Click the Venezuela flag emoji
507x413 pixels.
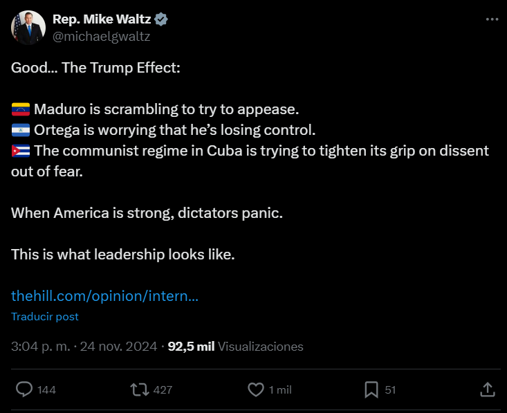20,109
